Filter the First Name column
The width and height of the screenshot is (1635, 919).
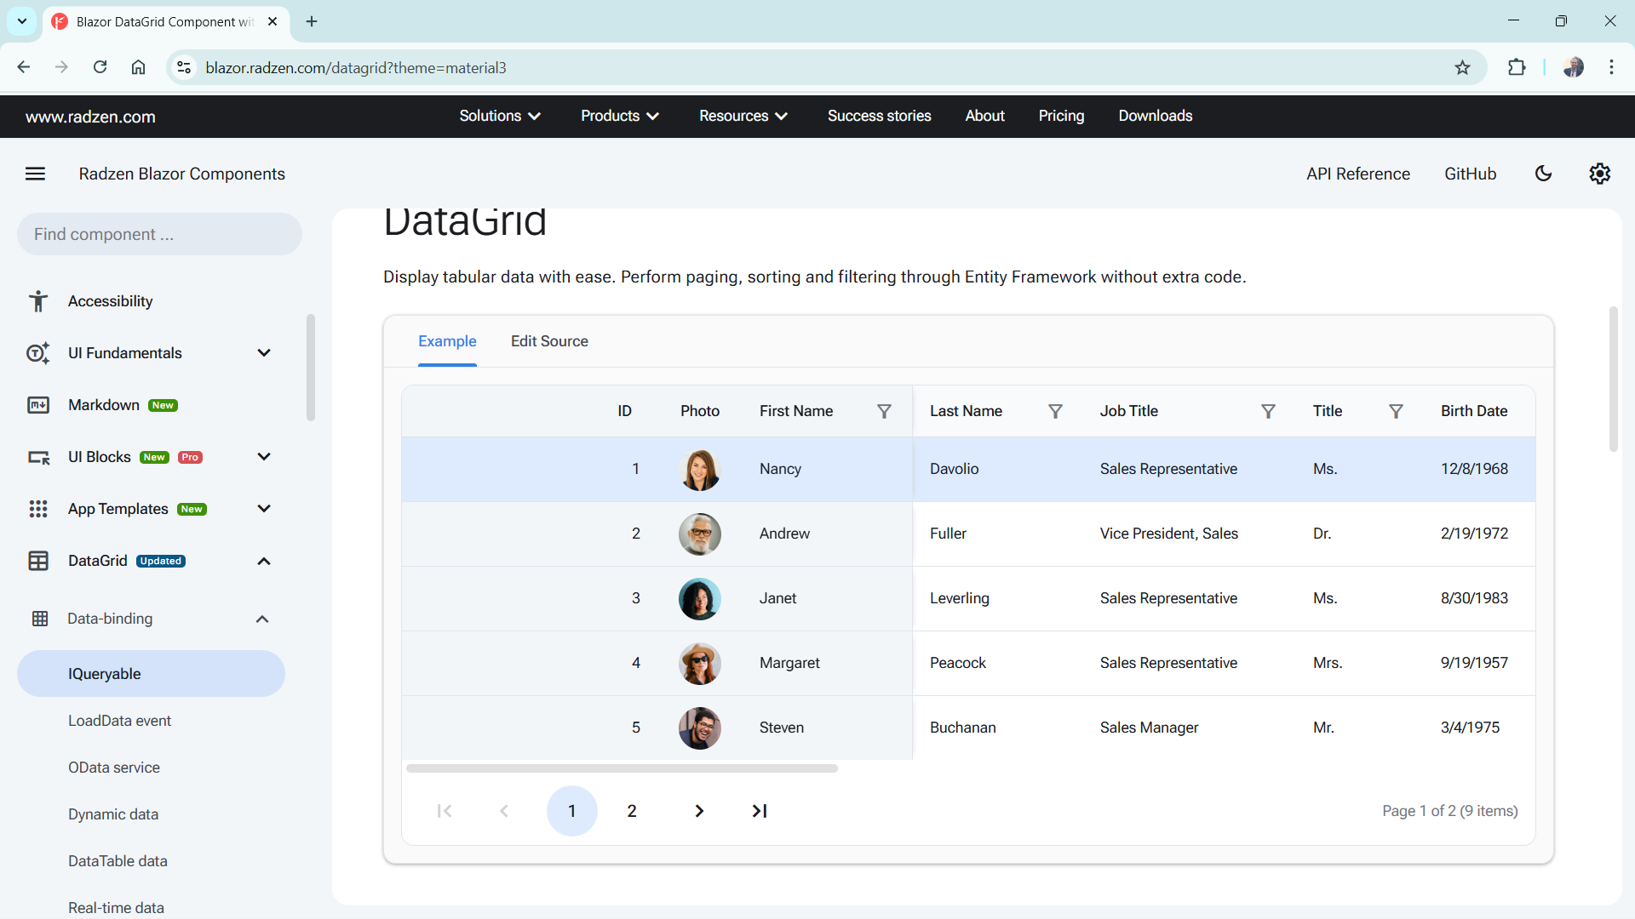[x=884, y=412]
